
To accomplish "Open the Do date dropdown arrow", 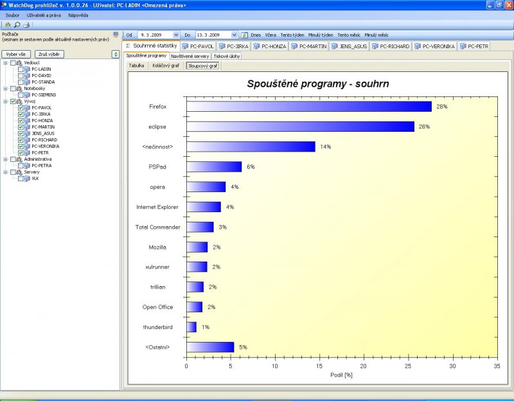I will click(x=234, y=35).
